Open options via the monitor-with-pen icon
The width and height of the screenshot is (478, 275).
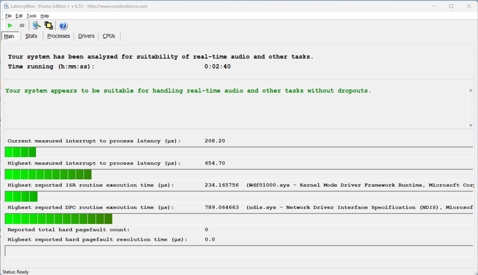36,26
